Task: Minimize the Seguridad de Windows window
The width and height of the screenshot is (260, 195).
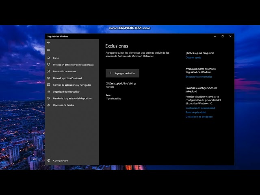Action: [x=215, y=36]
